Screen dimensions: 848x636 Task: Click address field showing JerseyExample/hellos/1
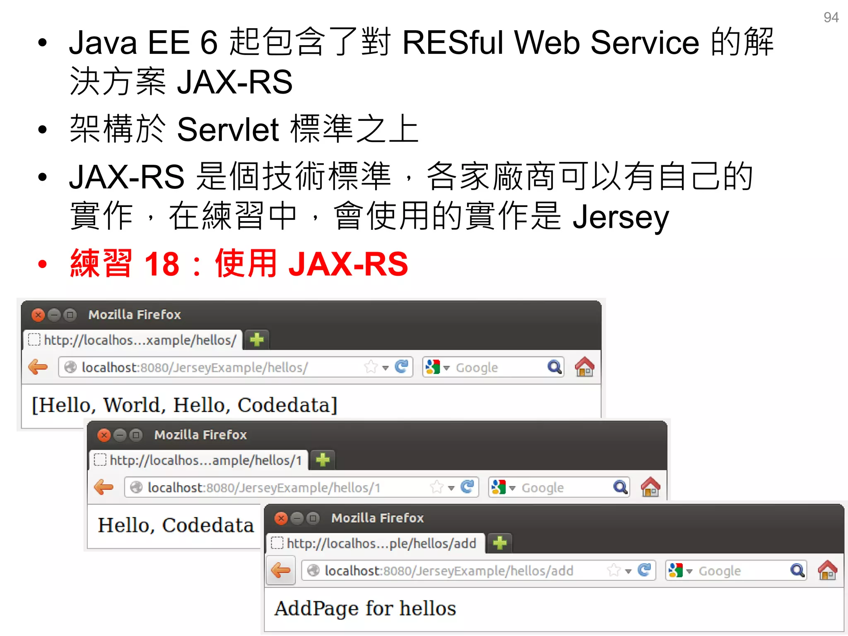301,487
